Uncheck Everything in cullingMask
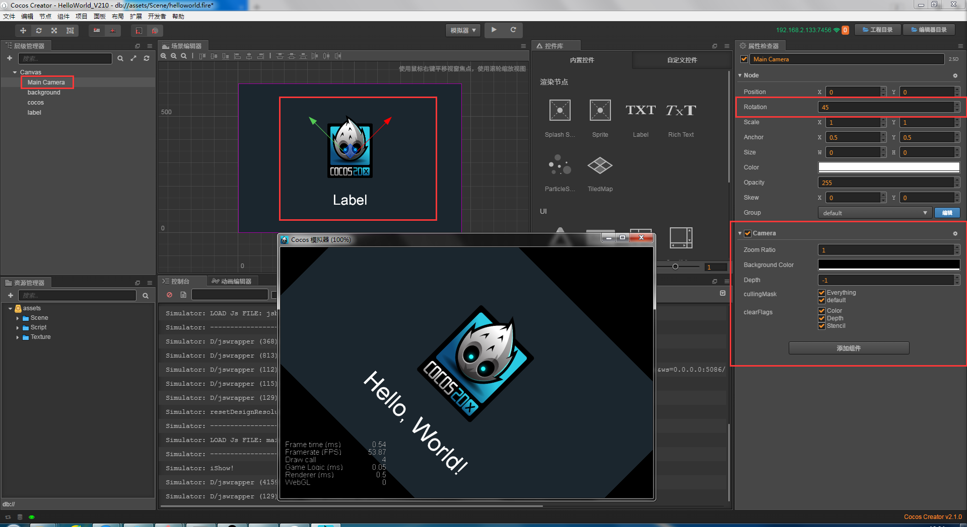 coord(822,293)
